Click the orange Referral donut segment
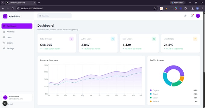This screenshot has height=108, width=205. (182, 79)
